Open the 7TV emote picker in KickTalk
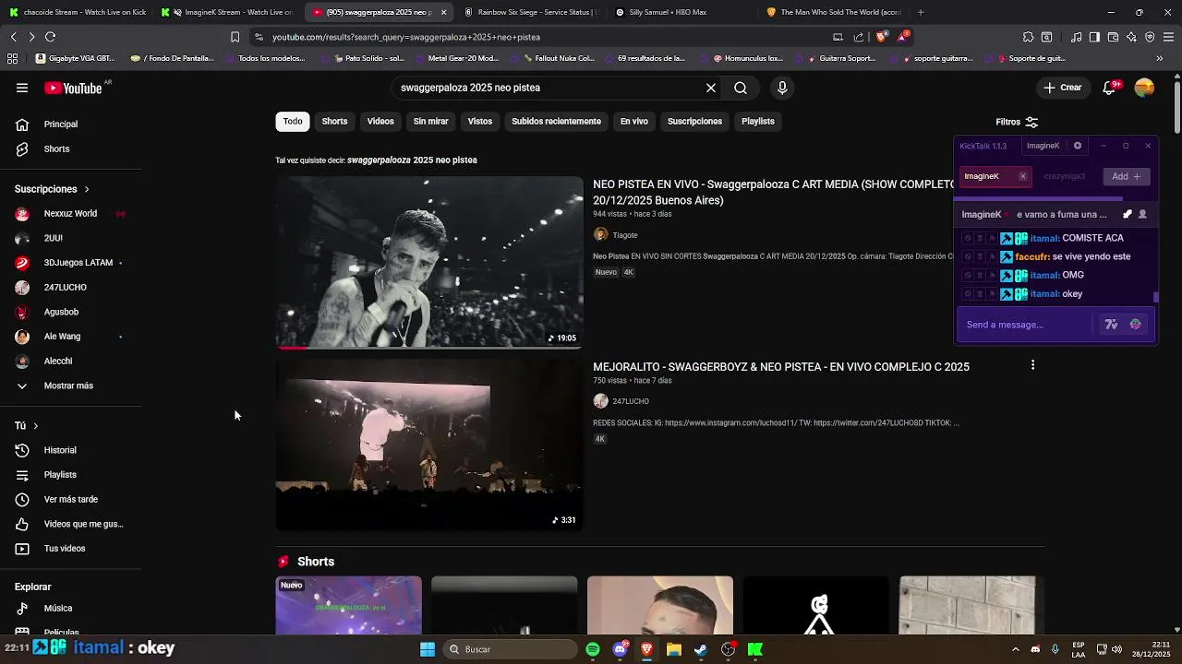Viewport: 1182px width, 664px height. click(x=1111, y=325)
